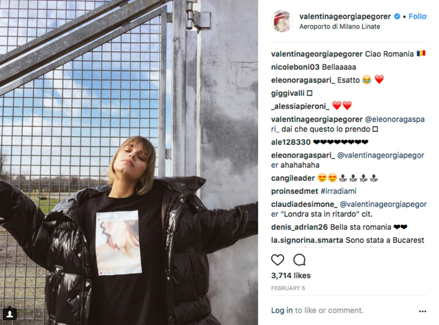Viewport: 439px width, 325px height.
Task: Open nicoleboni03's profile
Action: click(295, 67)
